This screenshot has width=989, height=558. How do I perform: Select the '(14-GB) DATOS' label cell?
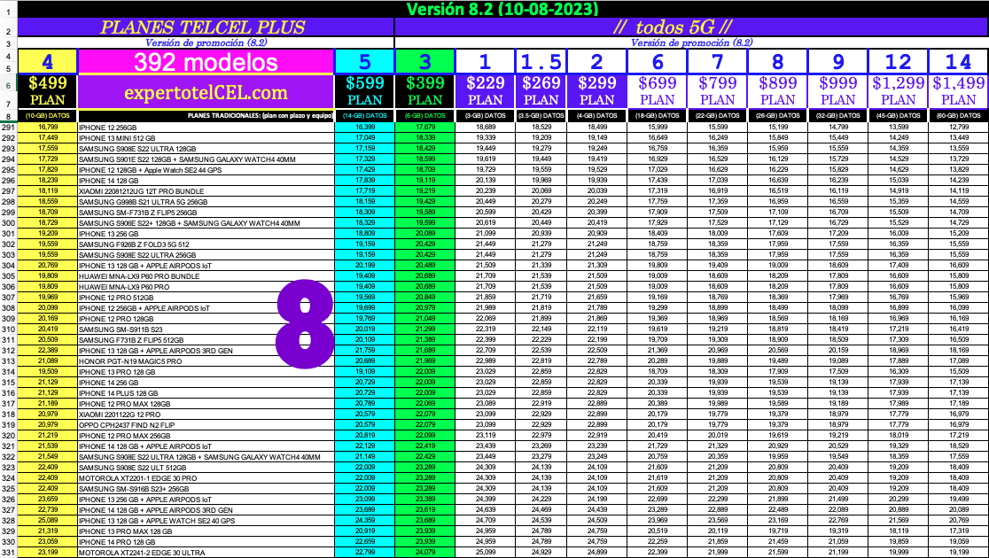point(364,116)
